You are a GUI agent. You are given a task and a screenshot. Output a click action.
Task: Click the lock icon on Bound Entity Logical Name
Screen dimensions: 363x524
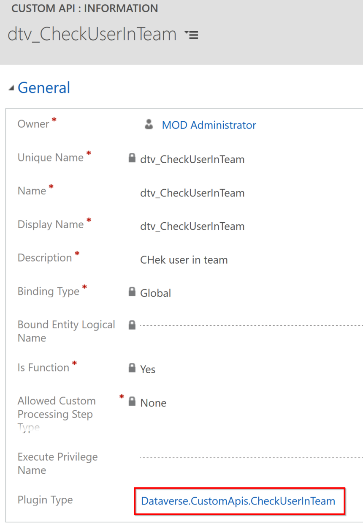point(132,325)
